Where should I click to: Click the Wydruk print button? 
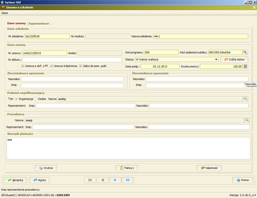pos(46,168)
